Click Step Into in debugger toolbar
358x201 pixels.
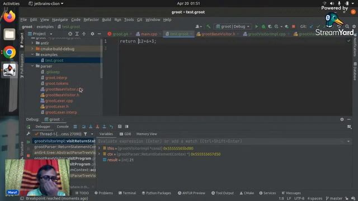(x=91, y=127)
